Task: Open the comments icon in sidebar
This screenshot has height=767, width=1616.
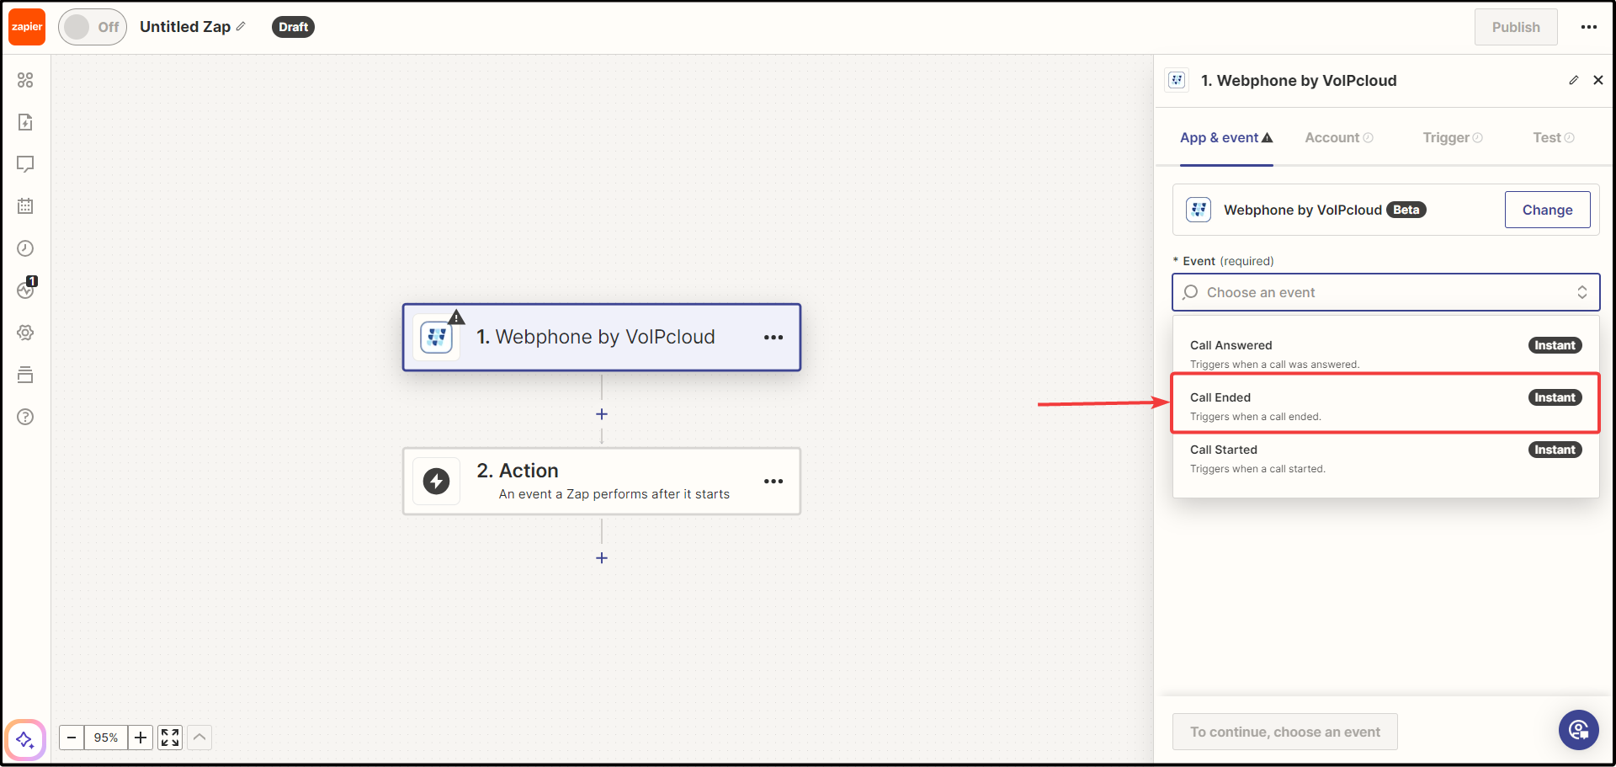Action: pyautogui.click(x=25, y=164)
